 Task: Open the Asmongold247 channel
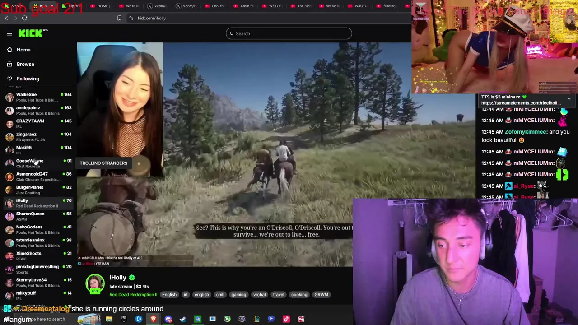coord(38,176)
